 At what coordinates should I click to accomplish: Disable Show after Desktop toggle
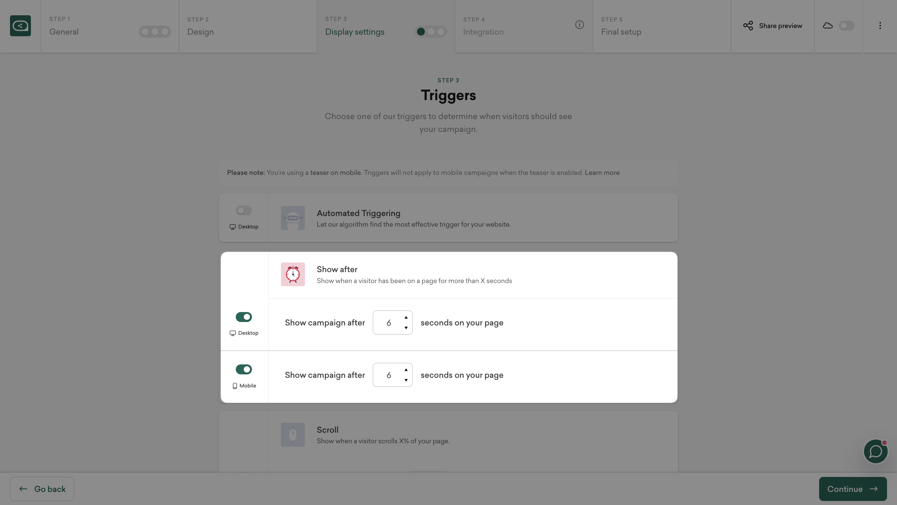pos(244,317)
